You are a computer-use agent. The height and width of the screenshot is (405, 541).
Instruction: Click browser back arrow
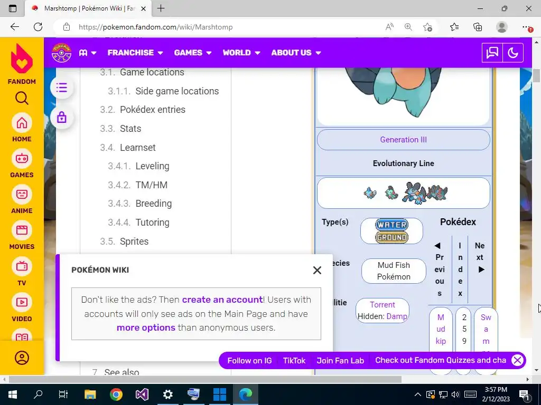(x=14, y=27)
